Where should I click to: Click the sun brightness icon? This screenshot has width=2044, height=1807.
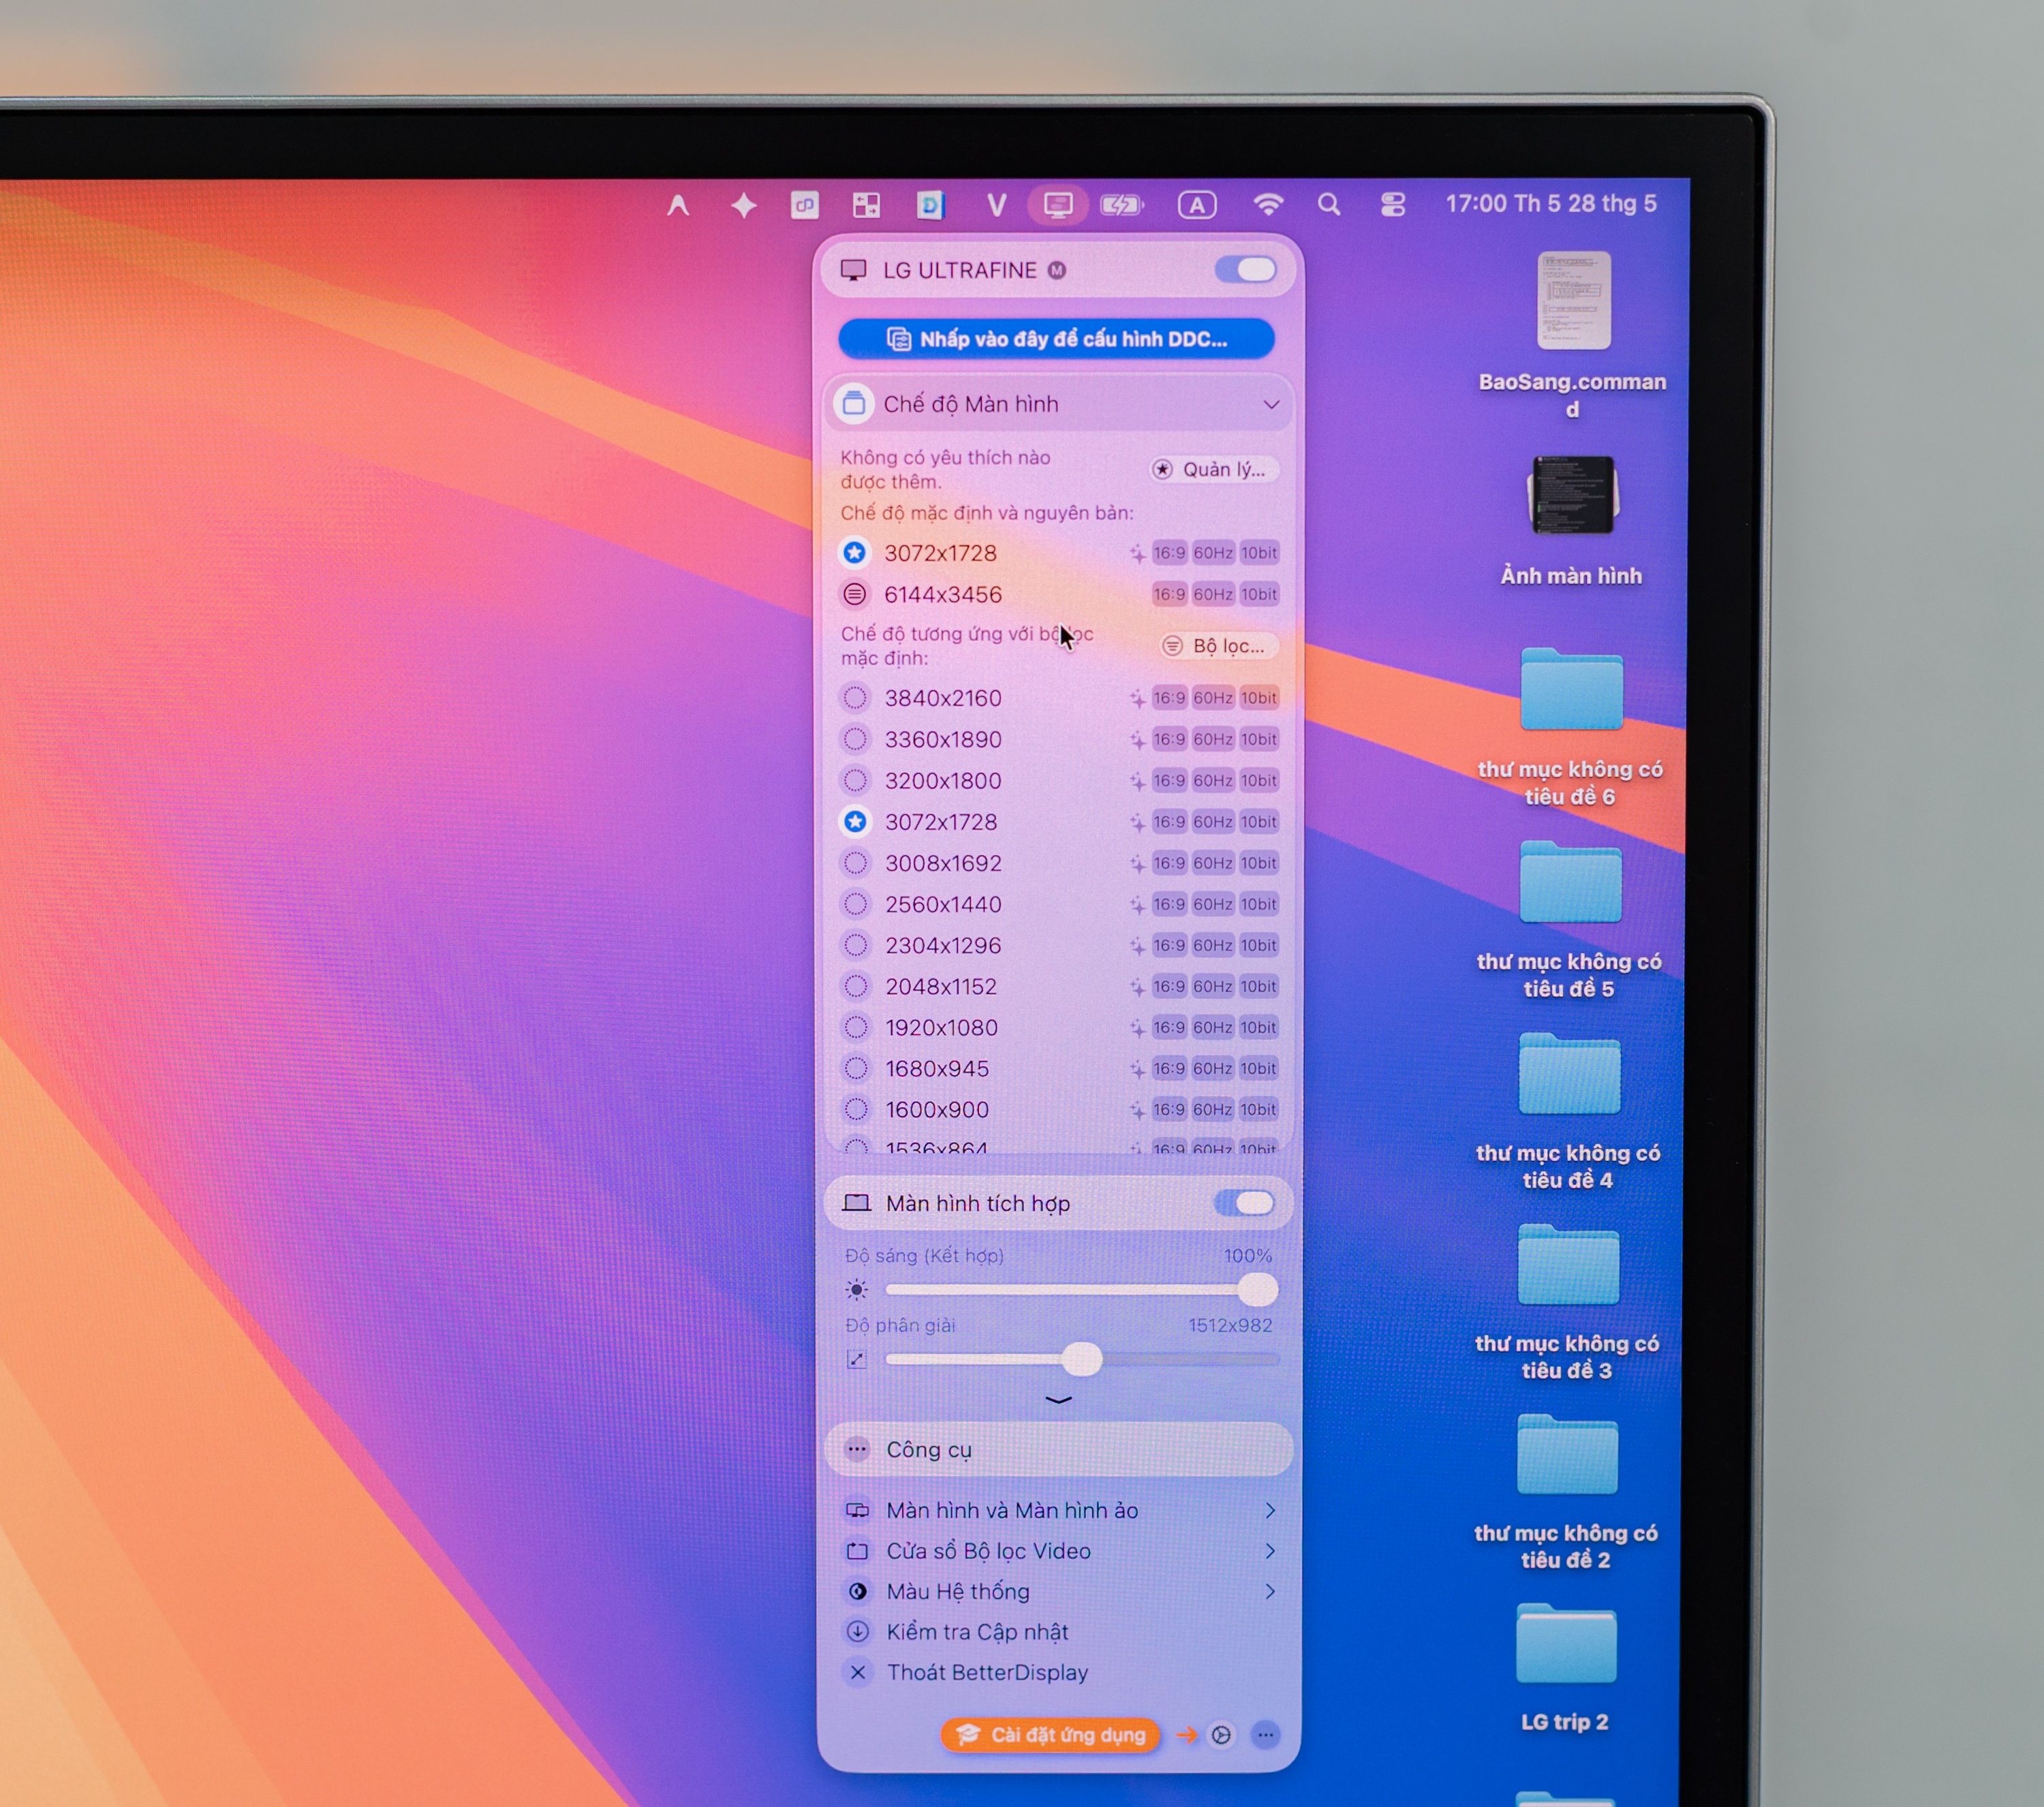(856, 1290)
